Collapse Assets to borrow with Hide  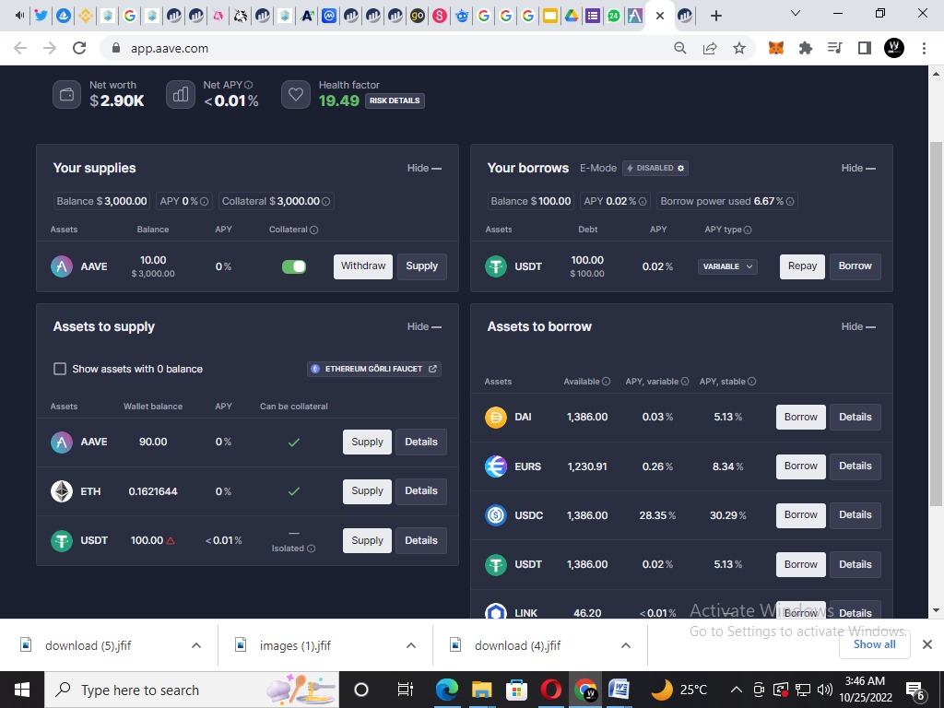(857, 326)
